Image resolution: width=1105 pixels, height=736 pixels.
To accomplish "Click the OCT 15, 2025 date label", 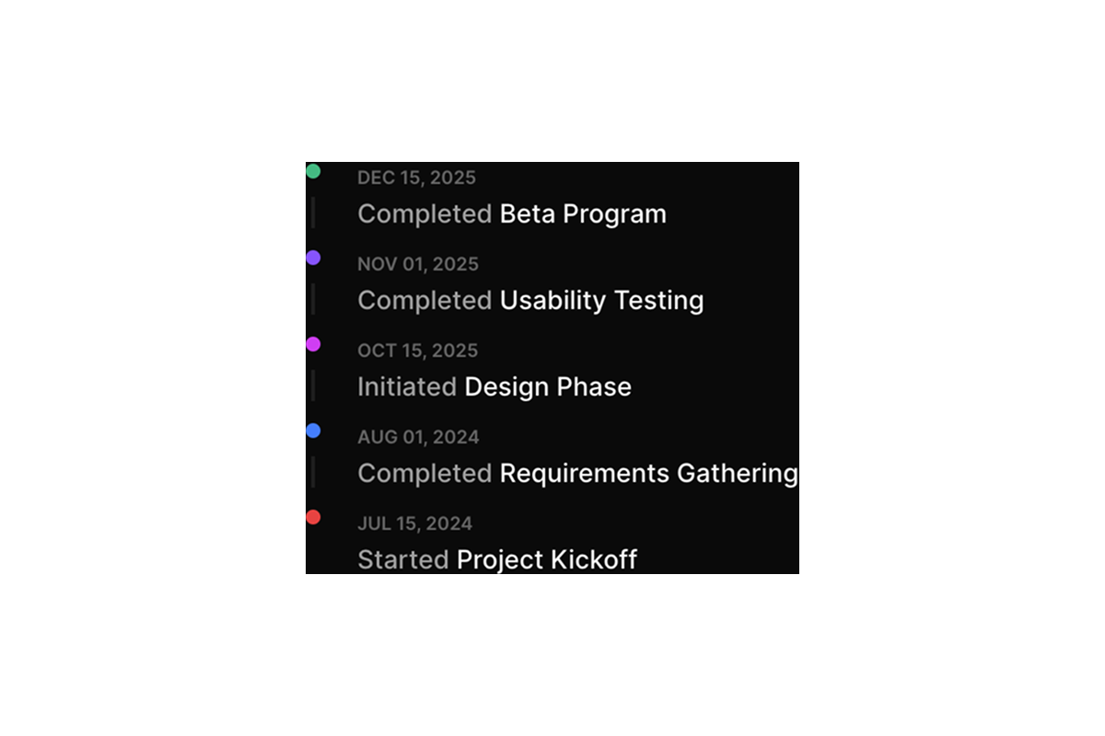I will (417, 351).
